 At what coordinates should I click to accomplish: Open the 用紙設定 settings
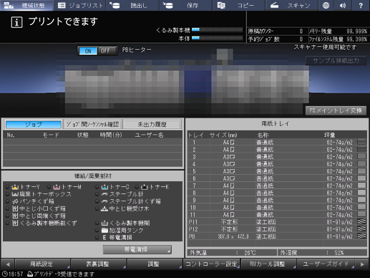pyautogui.click(x=42, y=264)
